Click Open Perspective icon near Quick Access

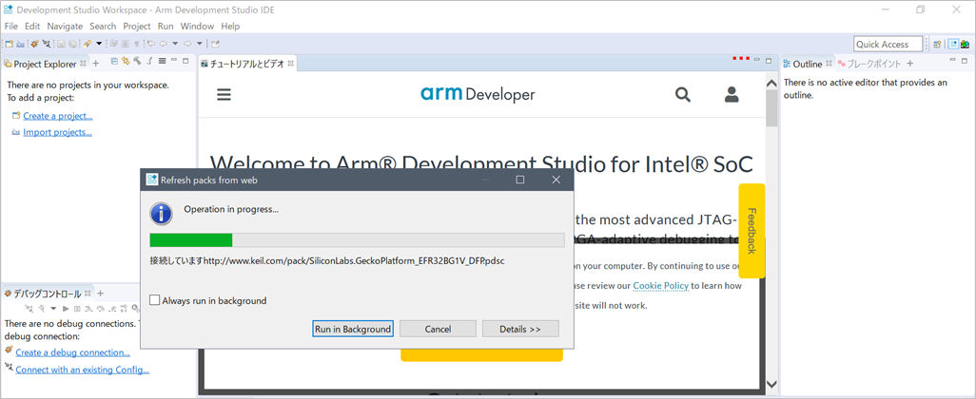pyautogui.click(x=937, y=44)
